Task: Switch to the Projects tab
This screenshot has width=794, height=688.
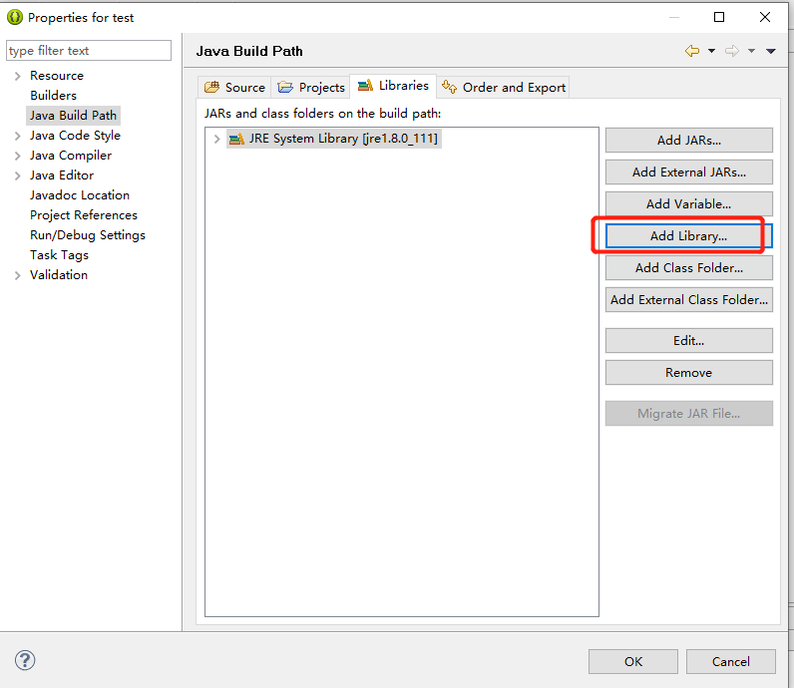Action: (311, 88)
